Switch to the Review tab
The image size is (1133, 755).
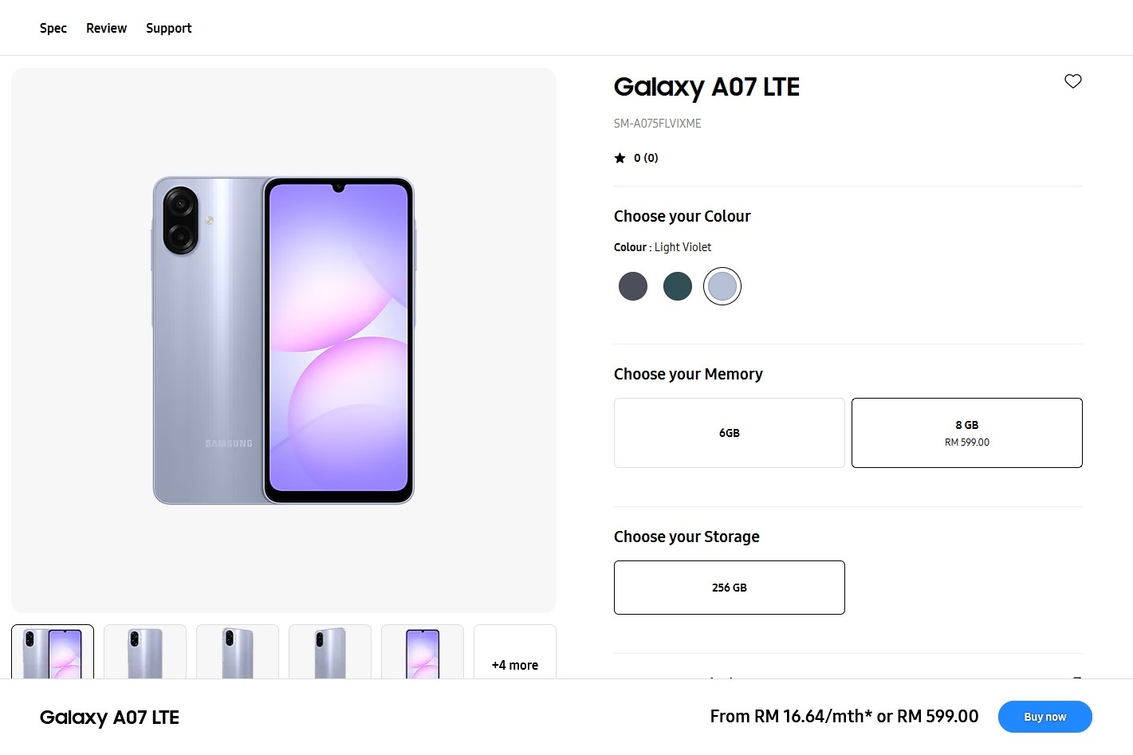(106, 28)
